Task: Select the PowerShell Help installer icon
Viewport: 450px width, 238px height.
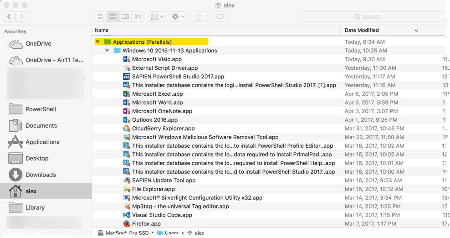Action: [x=126, y=163]
